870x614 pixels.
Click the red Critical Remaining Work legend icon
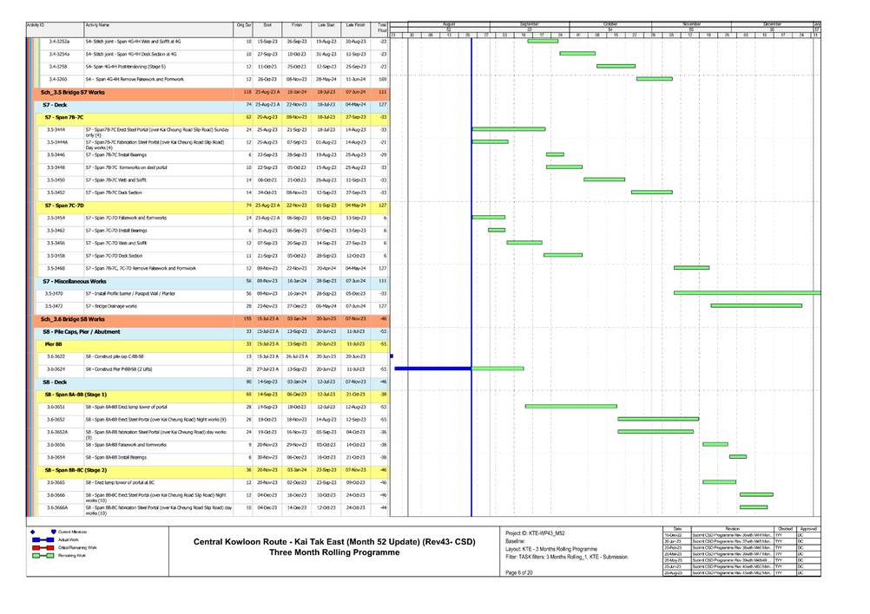click(x=43, y=548)
